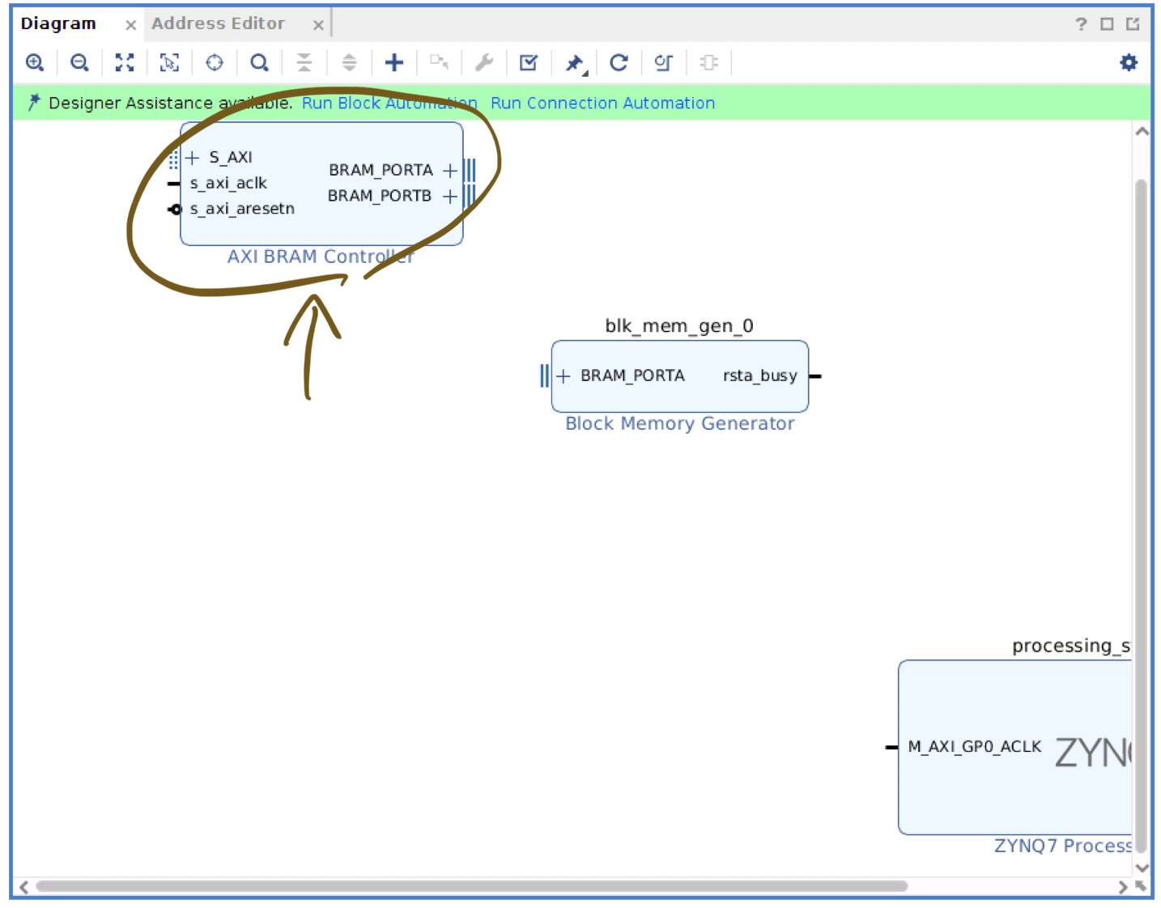The width and height of the screenshot is (1161, 908).
Task: Open Search via the magnifier icon
Action: [259, 62]
